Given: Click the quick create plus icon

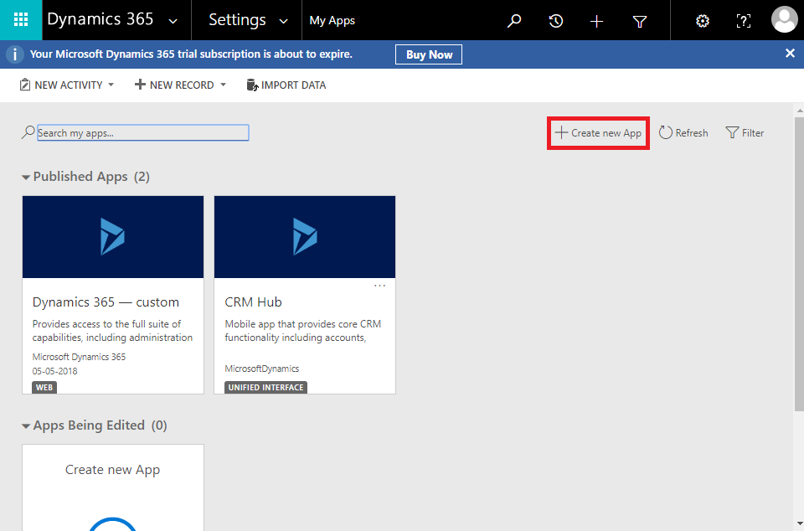Looking at the screenshot, I should (597, 20).
